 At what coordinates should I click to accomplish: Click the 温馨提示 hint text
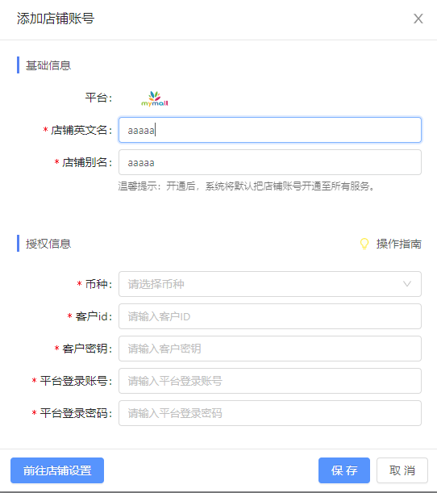247,186
